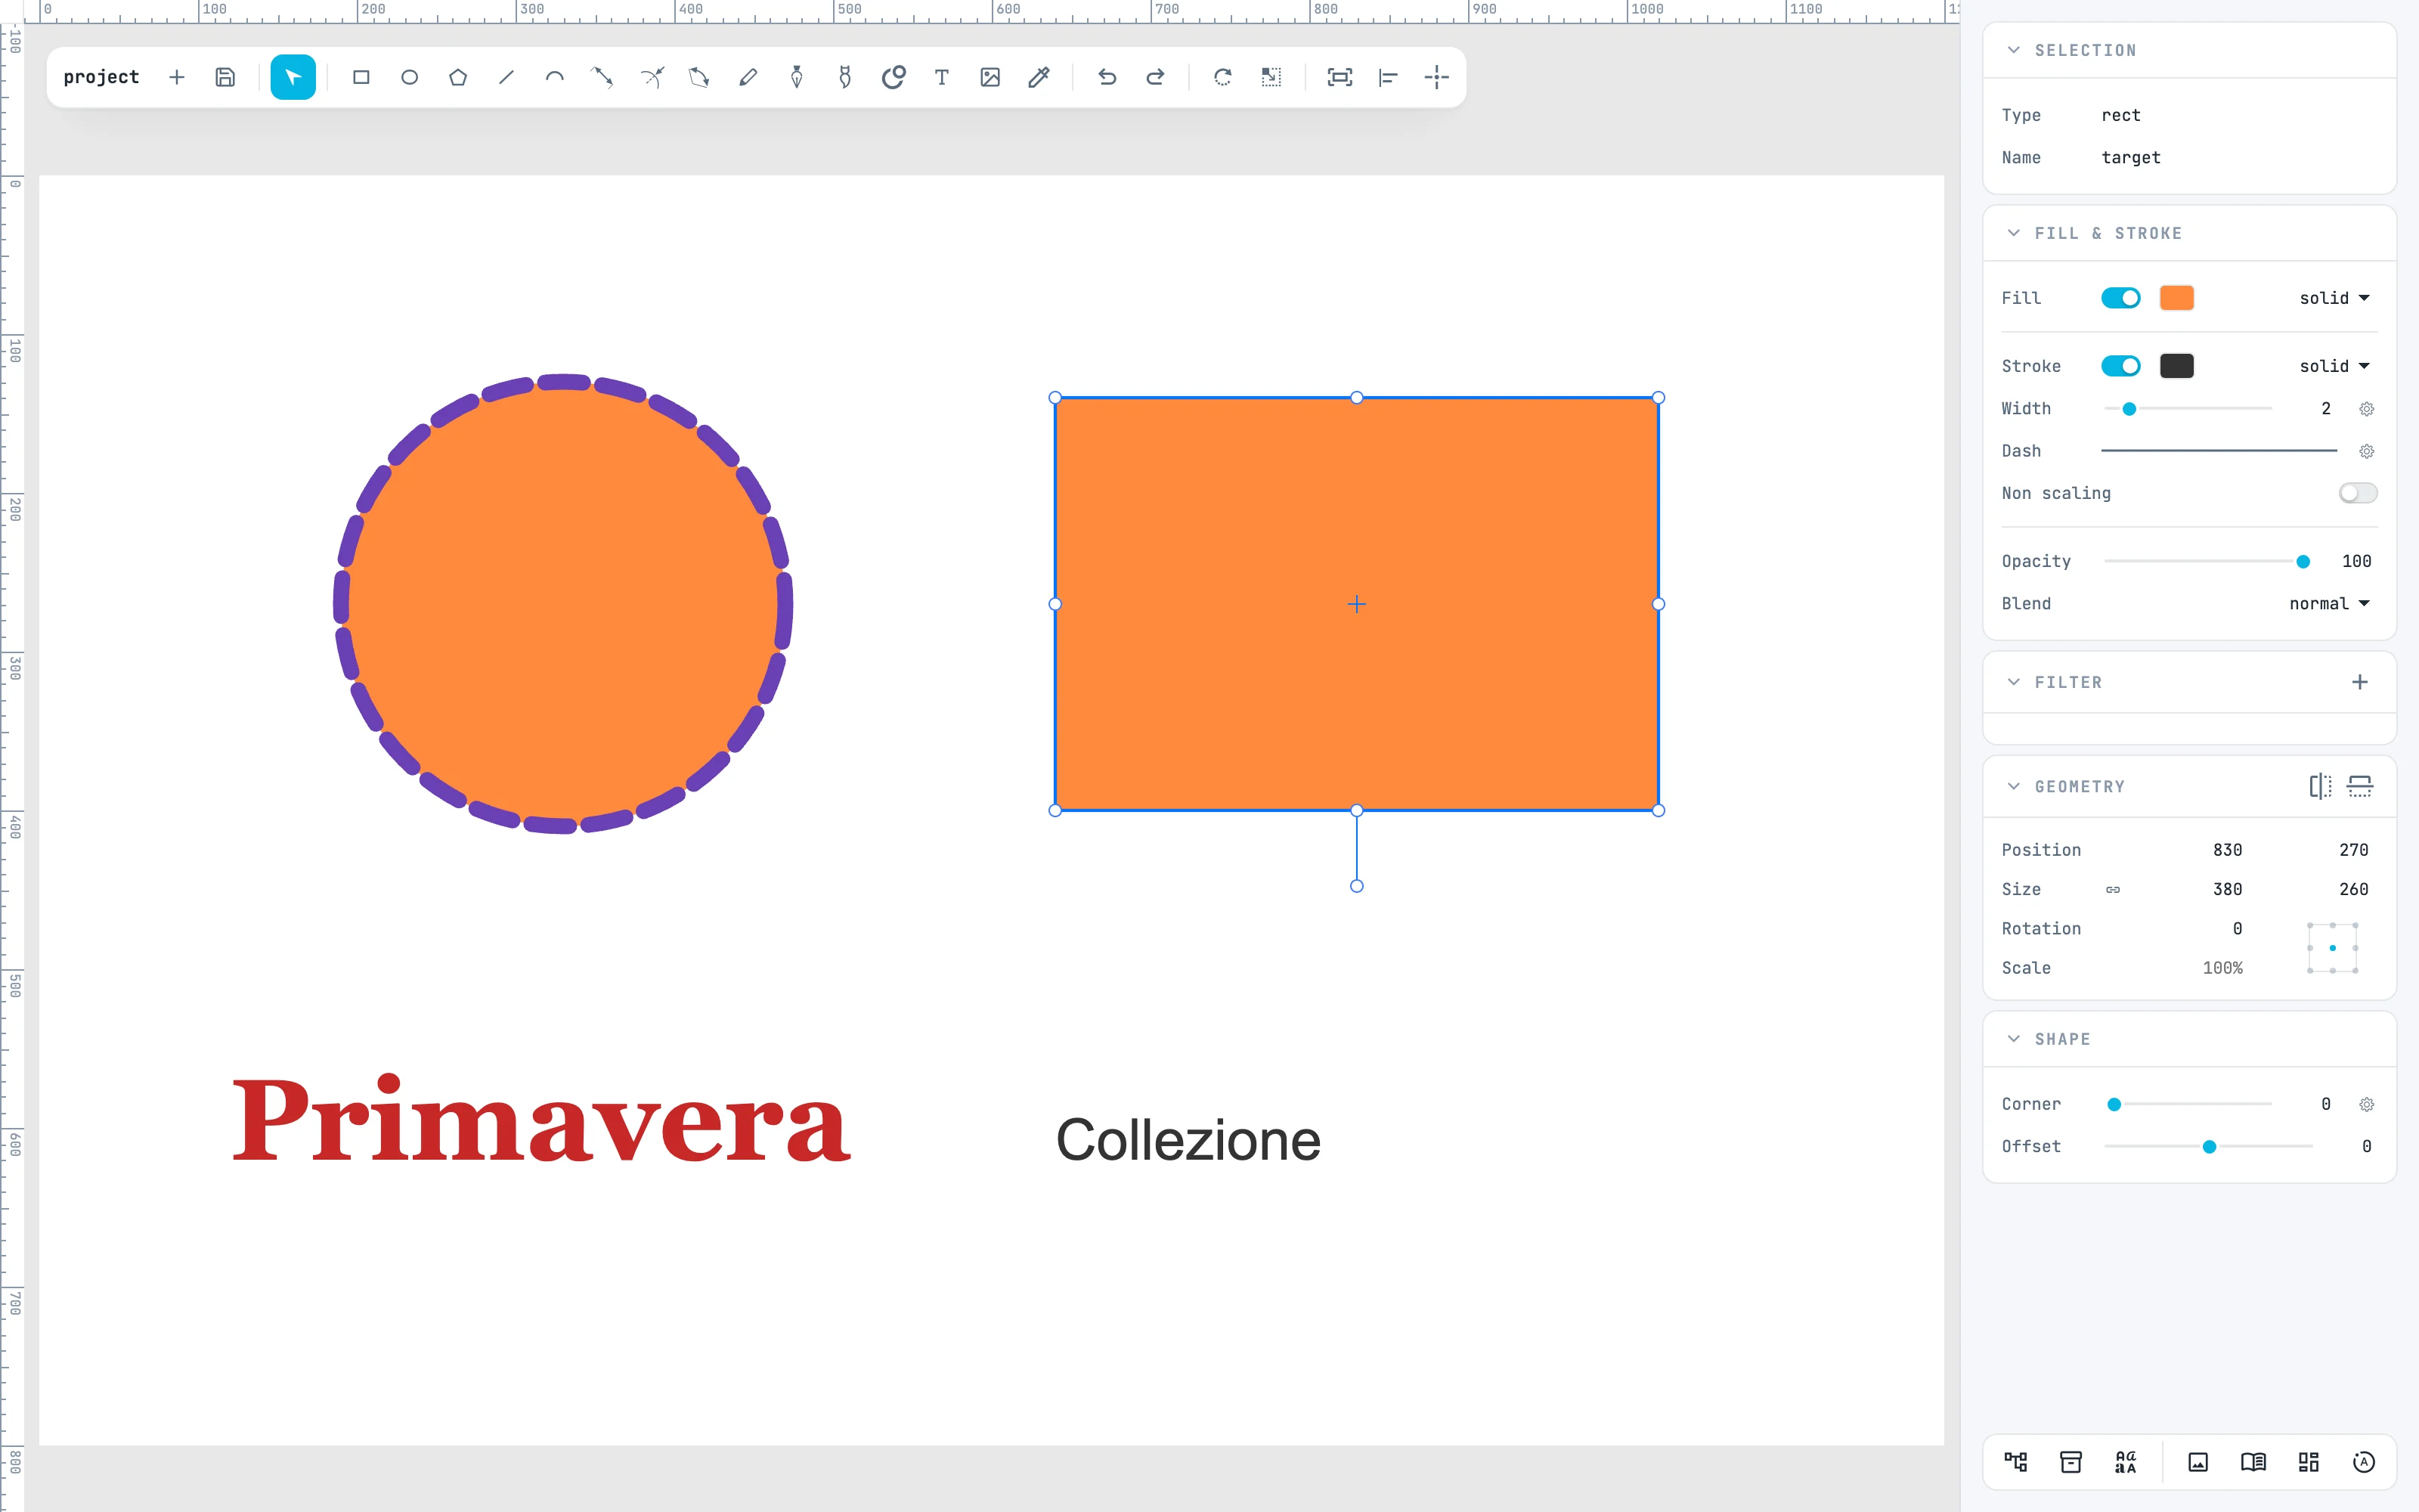This screenshot has height=1512, width=2419.
Task: Select the Text tool
Action: (942, 77)
